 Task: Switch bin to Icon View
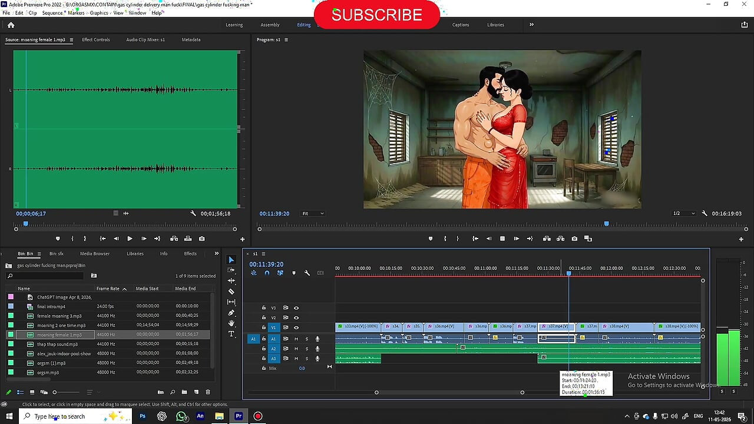point(31,392)
